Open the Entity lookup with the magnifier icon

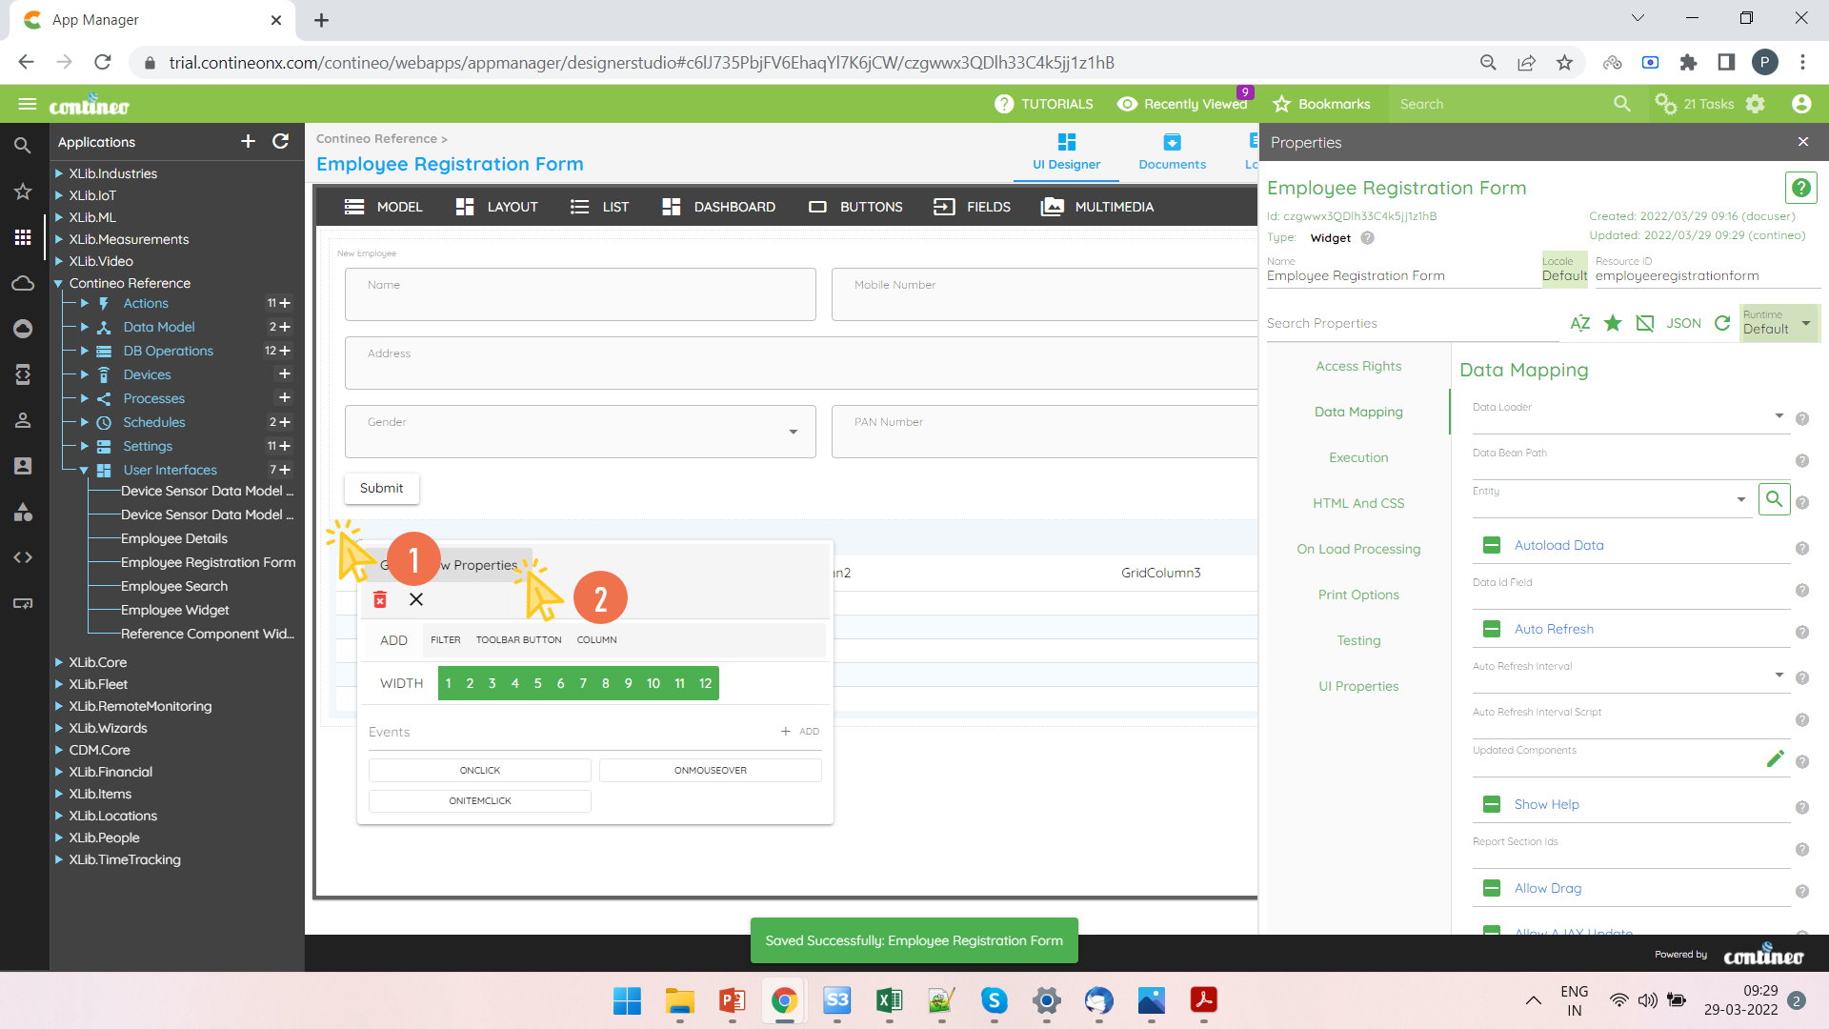click(x=1773, y=498)
